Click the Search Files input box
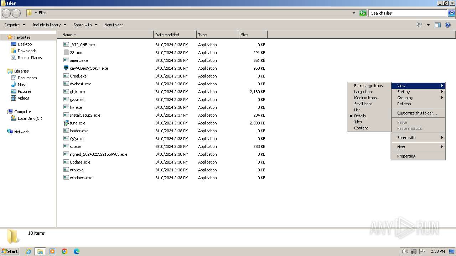Image resolution: width=456 pixels, height=256 pixels. click(x=408, y=13)
